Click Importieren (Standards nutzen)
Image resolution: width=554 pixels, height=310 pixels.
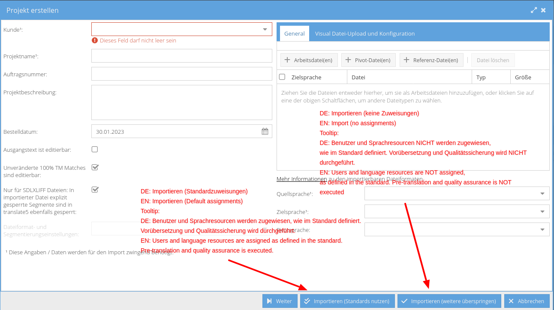347,301
